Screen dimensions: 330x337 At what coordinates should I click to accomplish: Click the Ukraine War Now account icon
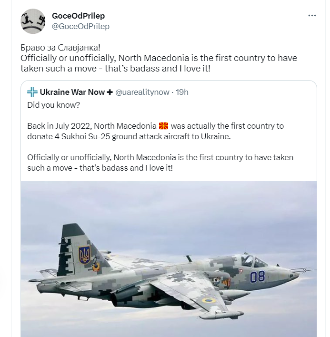32,92
